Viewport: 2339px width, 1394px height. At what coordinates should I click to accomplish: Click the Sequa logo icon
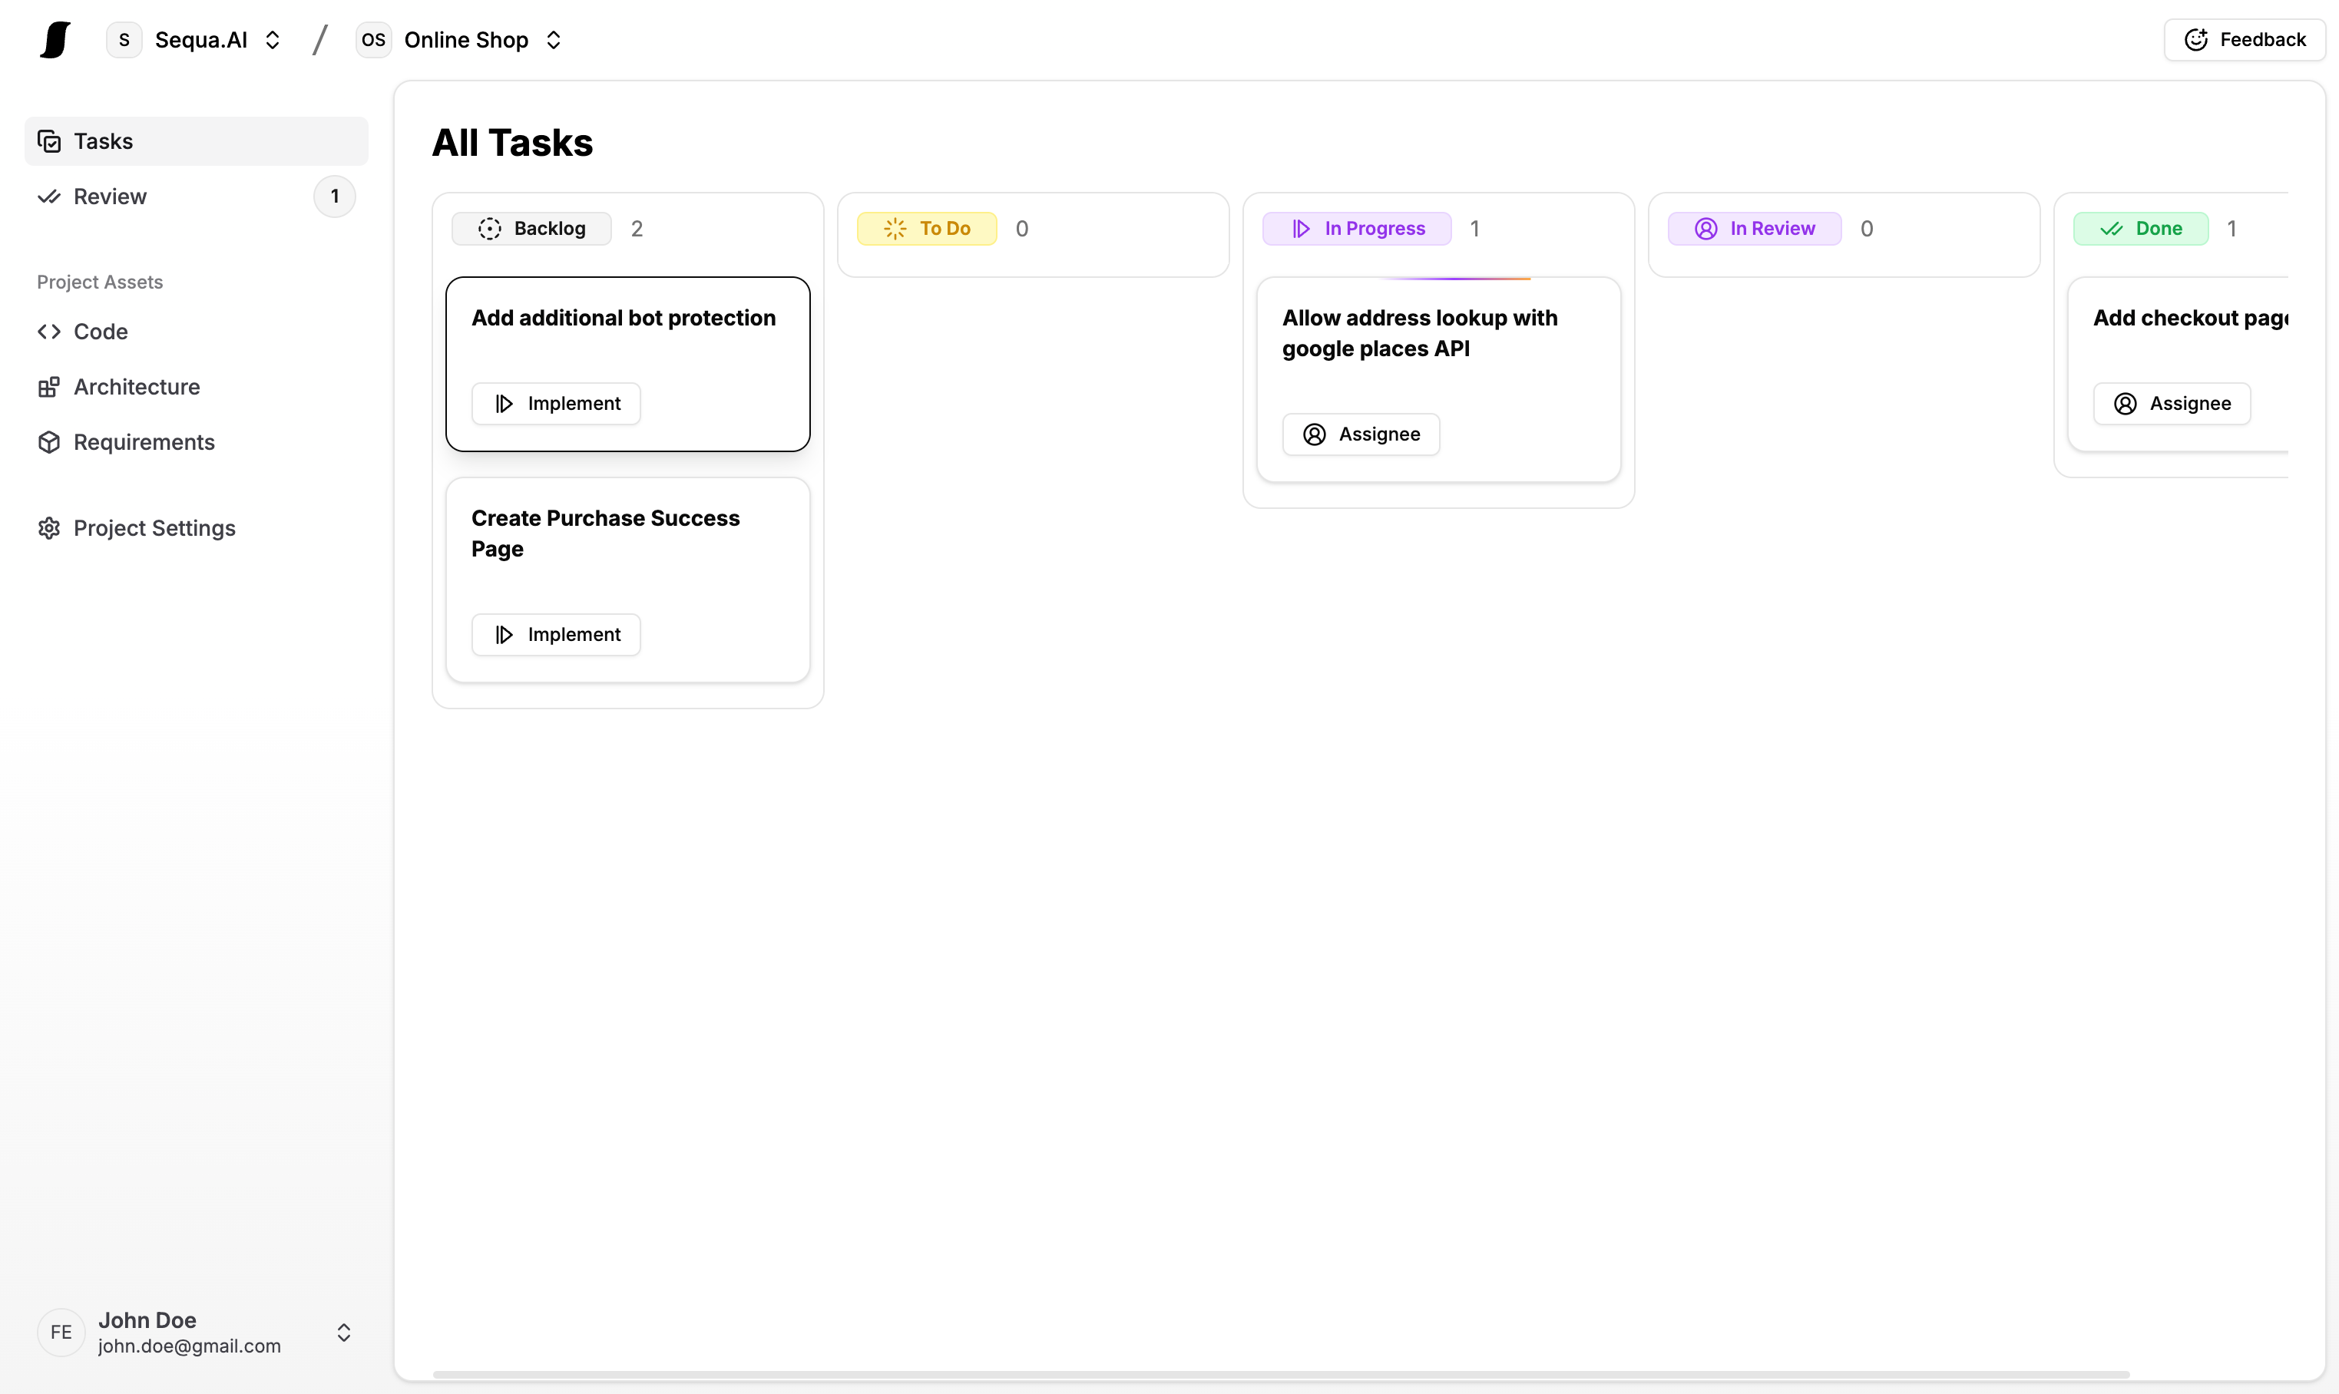click(55, 39)
